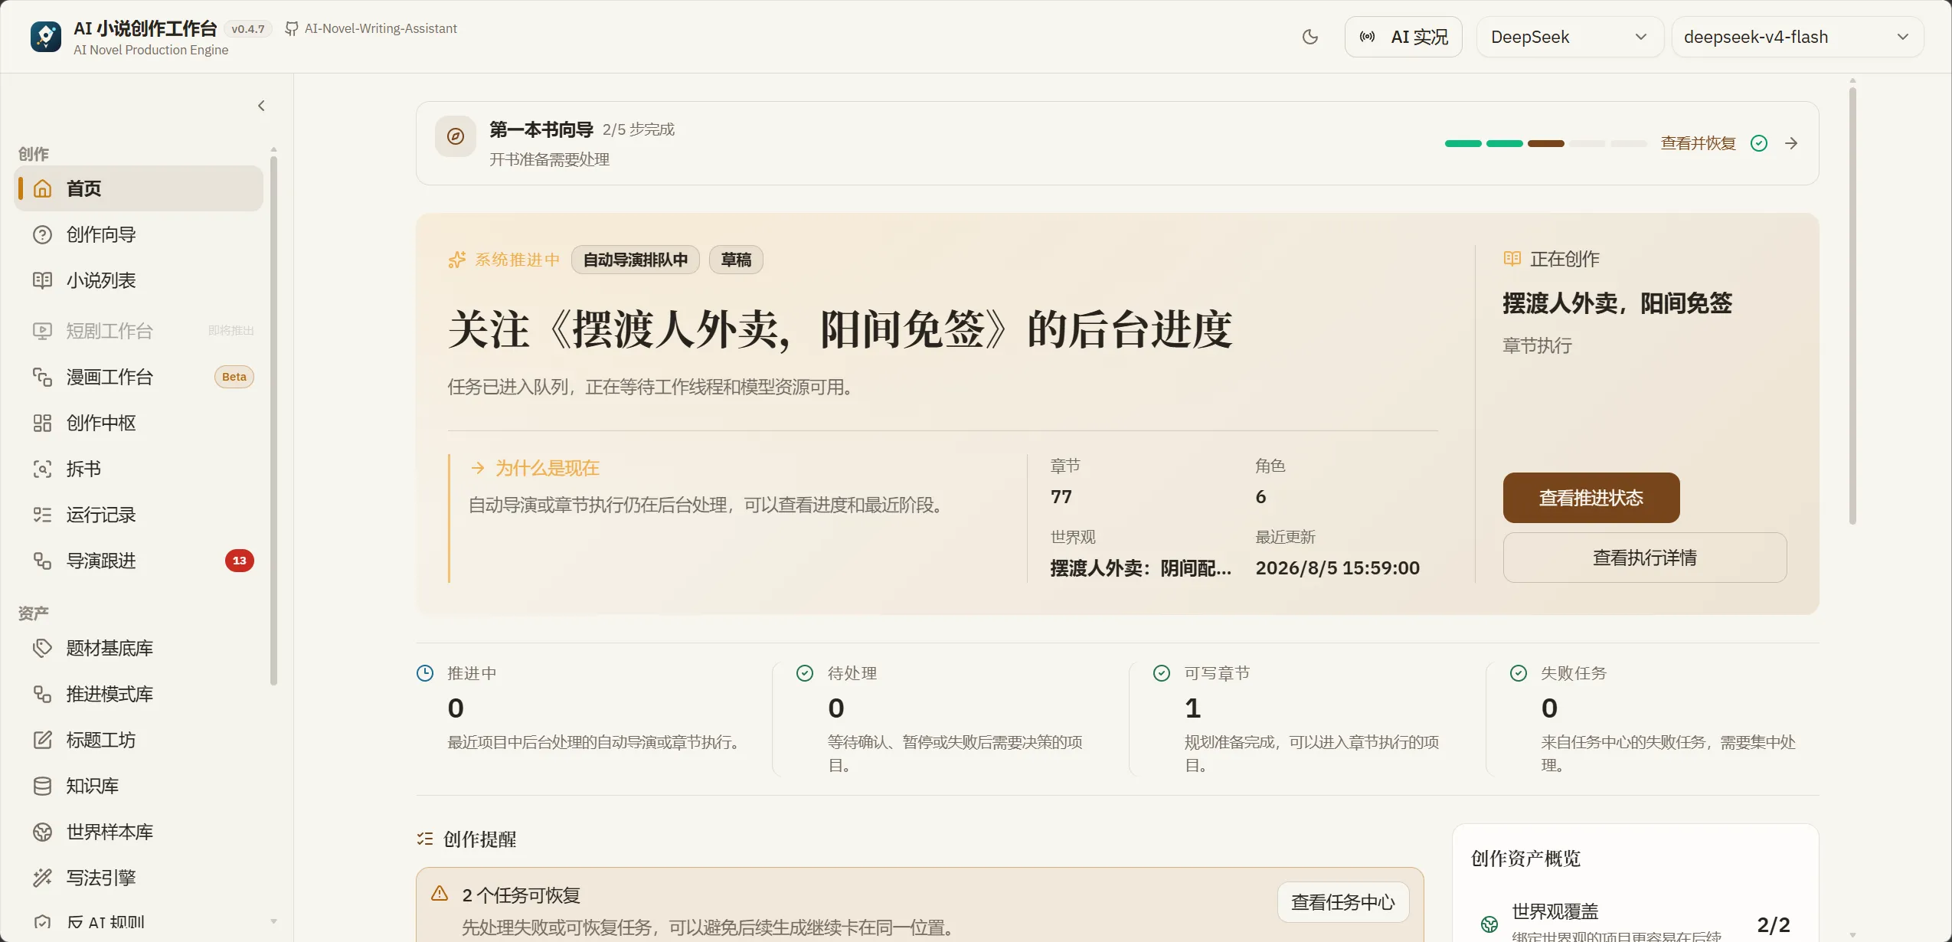This screenshot has height=942, width=1952.
Task: Click the 推进模式库 icon
Action: [42, 694]
